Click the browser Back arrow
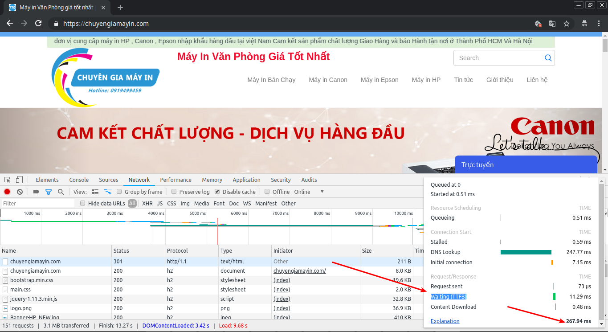The image size is (608, 332). coord(10,24)
